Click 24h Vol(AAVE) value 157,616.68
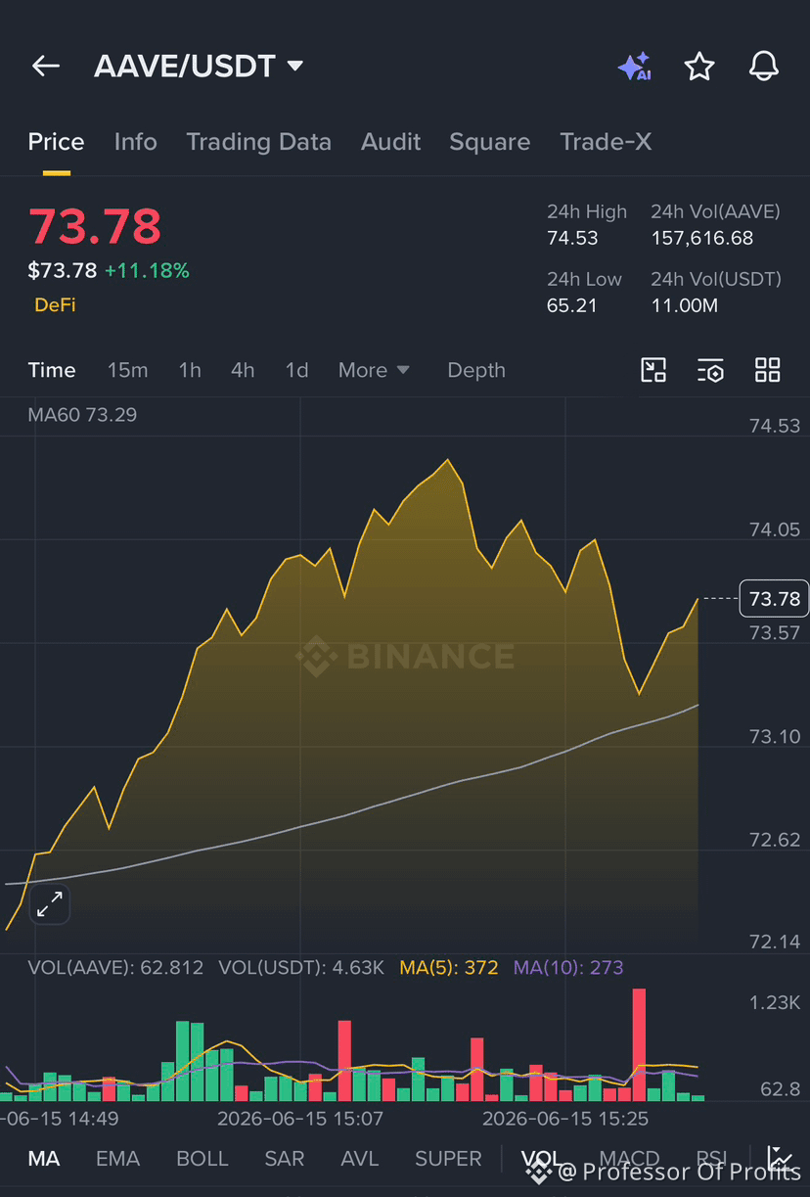Viewport: 810px width, 1197px height. 702,238
